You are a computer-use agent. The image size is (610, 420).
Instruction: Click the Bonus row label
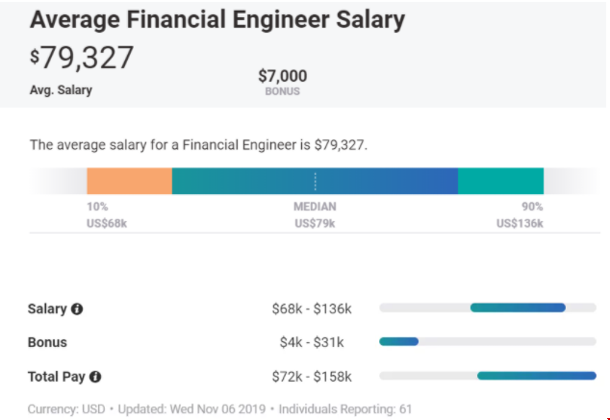(48, 342)
